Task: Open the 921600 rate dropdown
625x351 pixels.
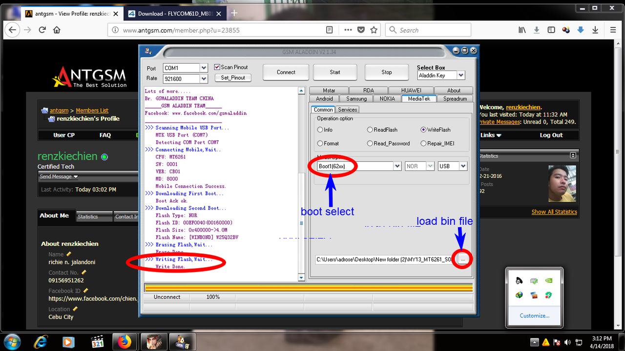Action: [x=204, y=78]
